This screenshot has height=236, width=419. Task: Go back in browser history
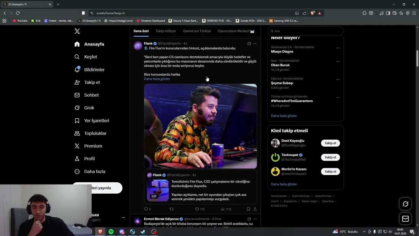[5, 13]
